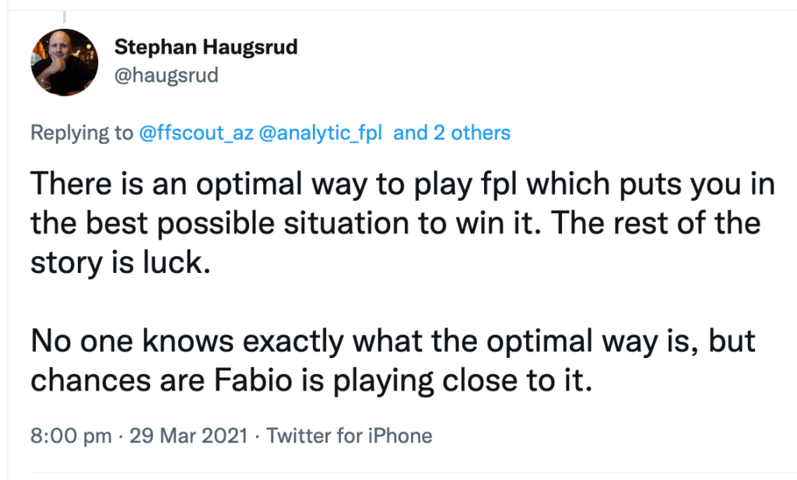
Task: Click the first paragraph about optimal fpl play
Action: pyautogui.click(x=402, y=223)
